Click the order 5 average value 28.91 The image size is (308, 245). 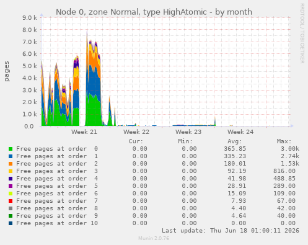(237, 186)
